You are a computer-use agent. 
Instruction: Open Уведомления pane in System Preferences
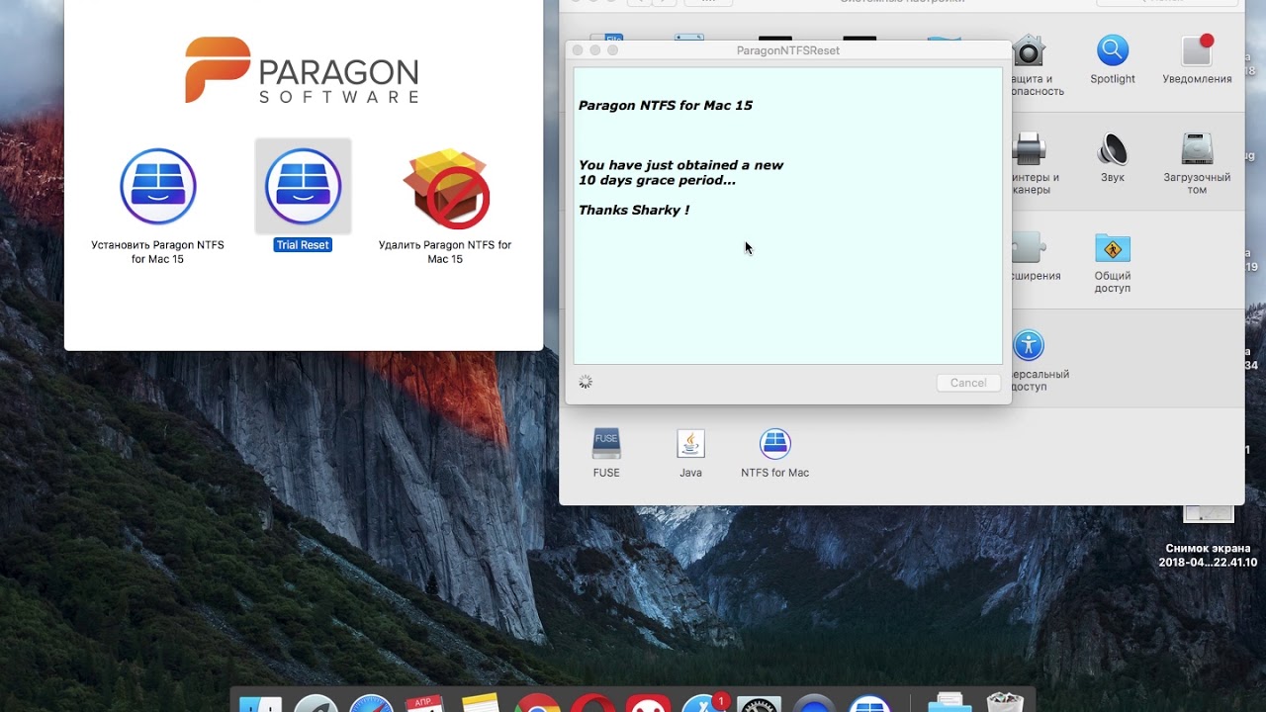pyautogui.click(x=1198, y=50)
